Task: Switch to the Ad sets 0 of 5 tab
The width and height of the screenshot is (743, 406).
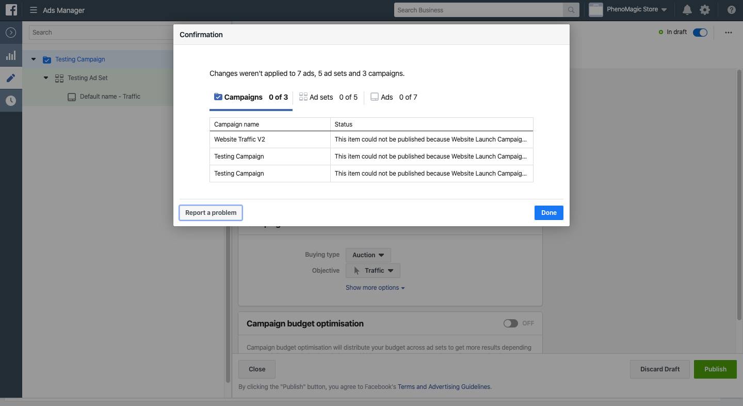Action: point(328,97)
